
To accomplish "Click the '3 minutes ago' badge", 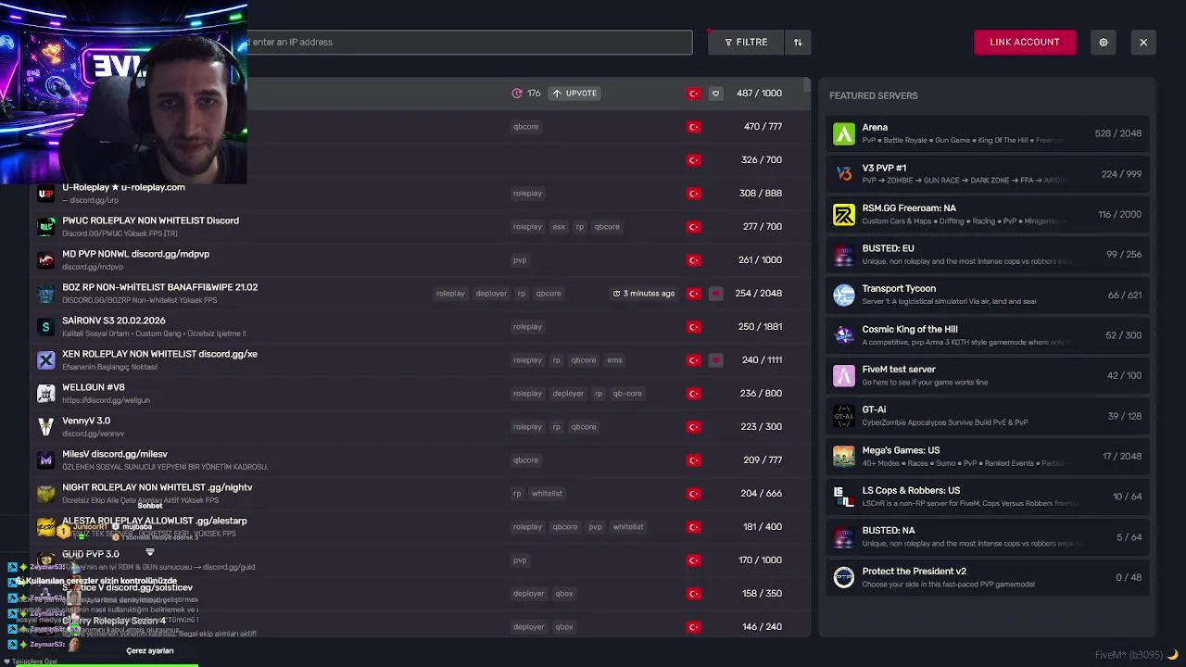I will coord(644,293).
